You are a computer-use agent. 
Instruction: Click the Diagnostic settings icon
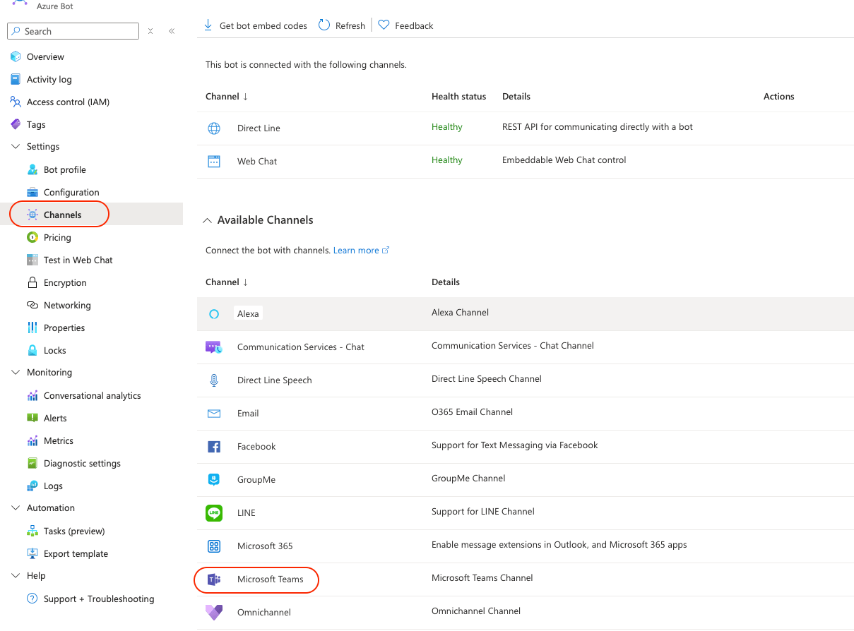click(32, 463)
